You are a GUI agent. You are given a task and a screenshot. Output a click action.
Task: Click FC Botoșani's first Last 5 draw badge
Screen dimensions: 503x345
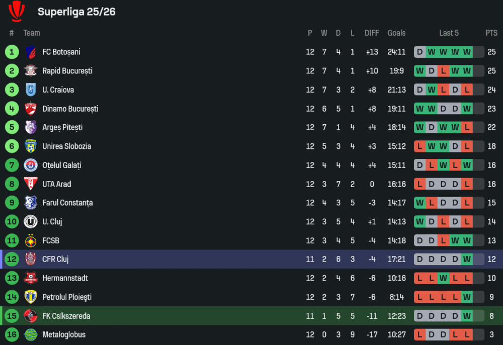[420, 52]
